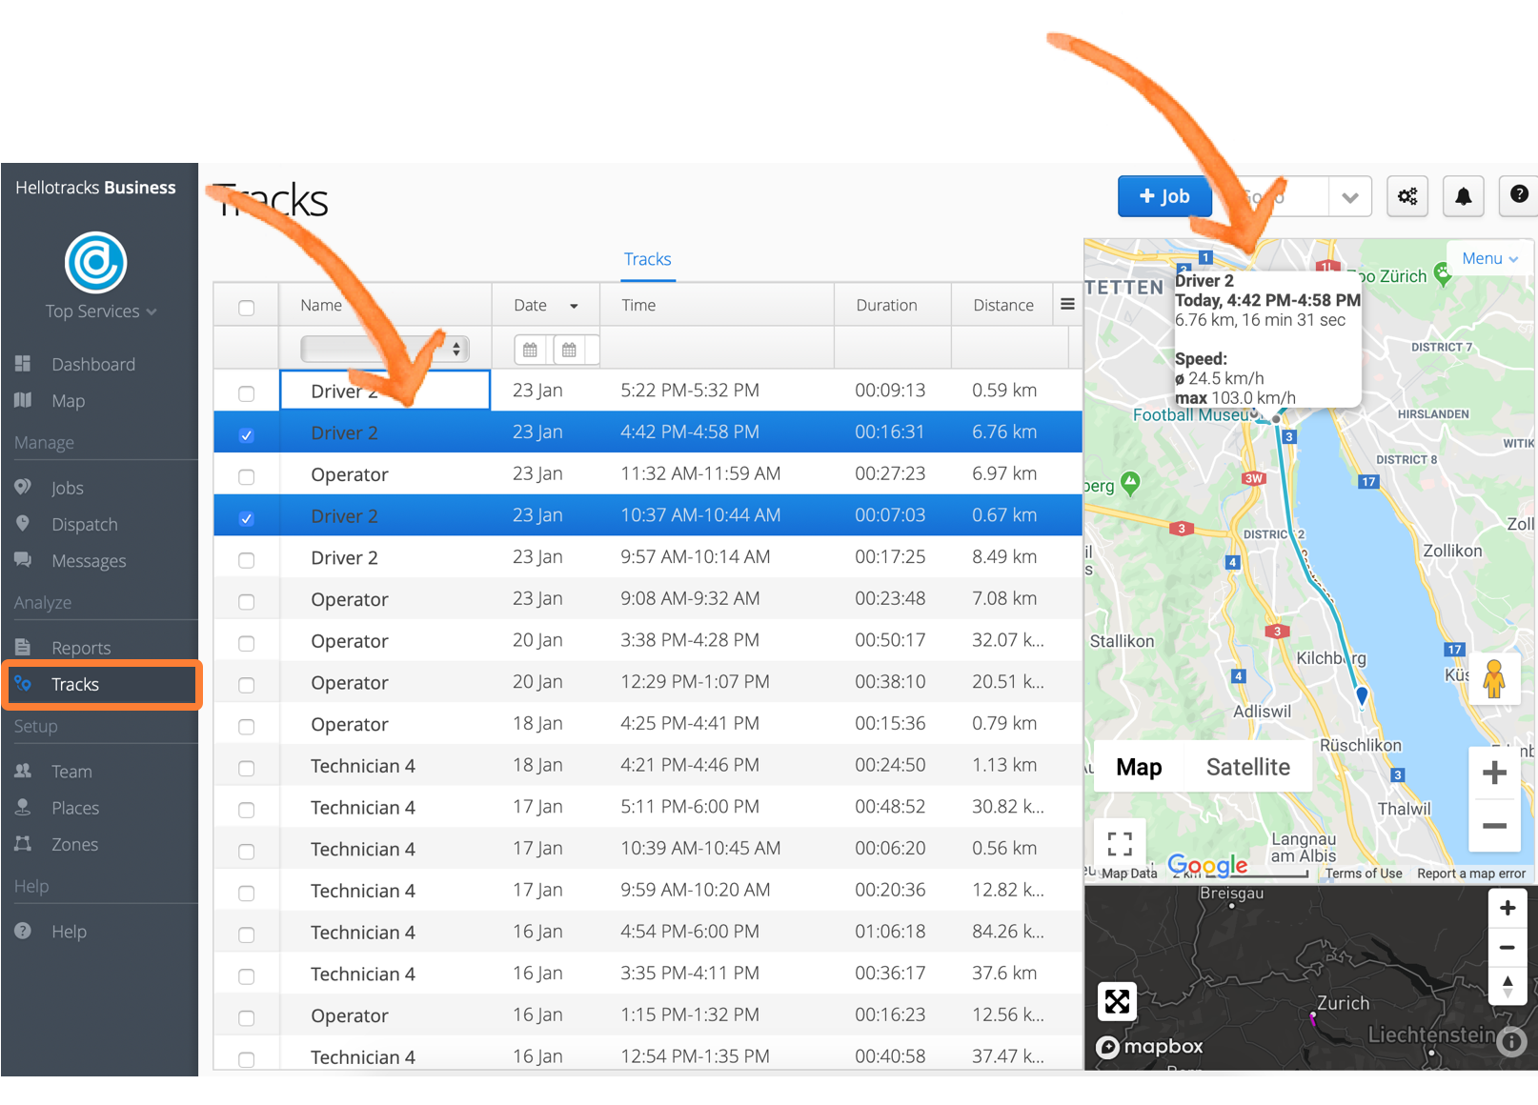
Task: Open Places in the sidebar
Action: click(75, 808)
